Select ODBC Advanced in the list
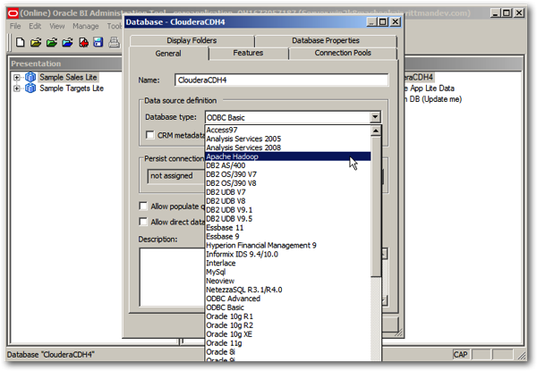Viewport: 537px width, 371px height. (288, 299)
